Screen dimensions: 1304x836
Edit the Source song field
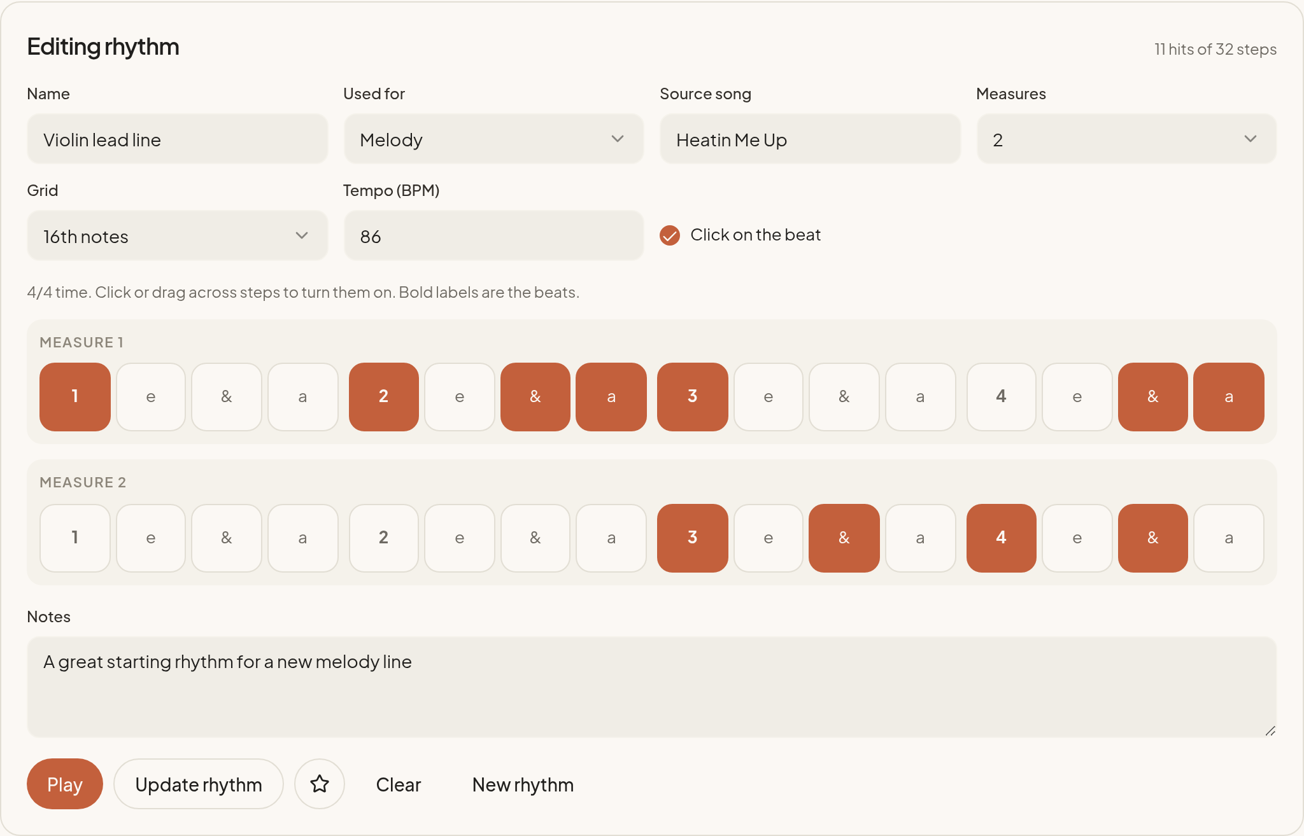810,139
